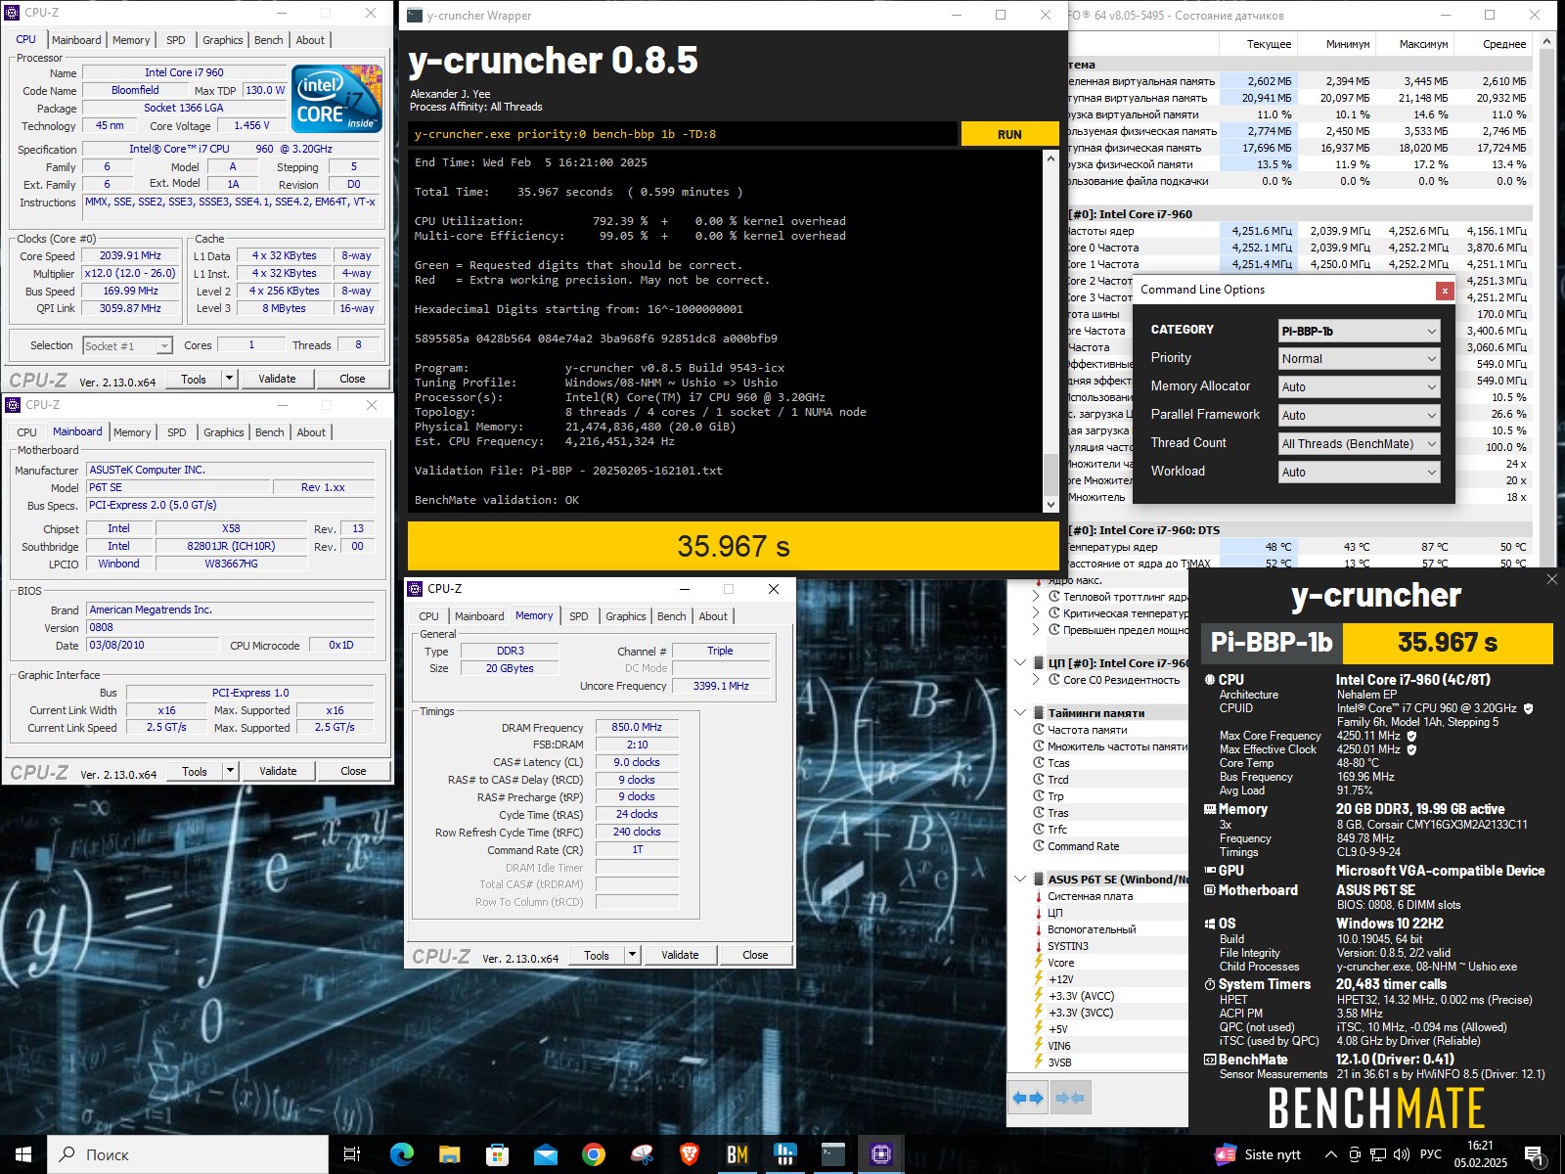Close the BenchMate result panel with X
Screen dimensions: 1565x1174
pyautogui.click(x=1551, y=580)
